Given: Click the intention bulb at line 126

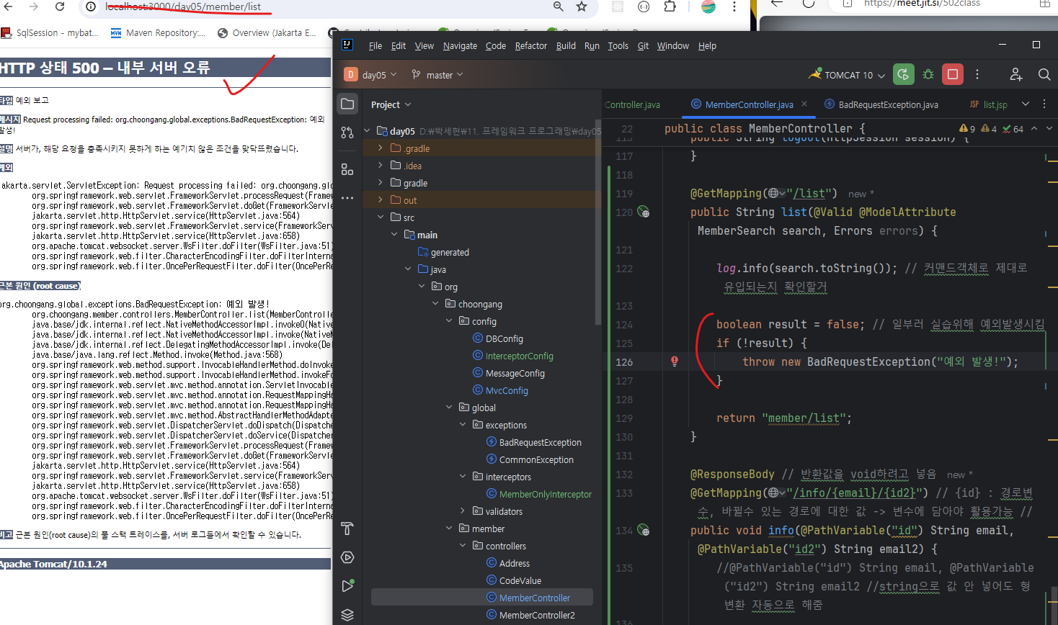Looking at the screenshot, I should point(675,361).
